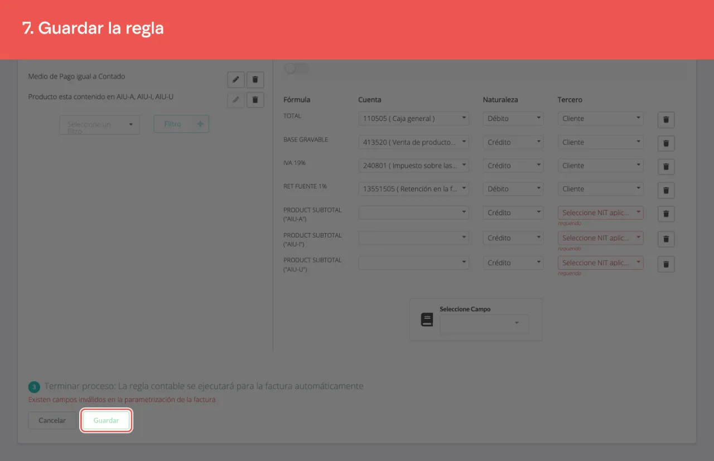Open the Cuenta dropdown for TOTAL
Screen dimensions: 714x461
(414, 118)
